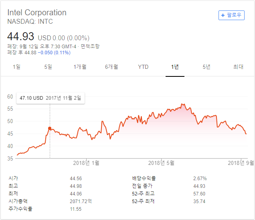Switch to the 5년 chart tab

pos(206,67)
